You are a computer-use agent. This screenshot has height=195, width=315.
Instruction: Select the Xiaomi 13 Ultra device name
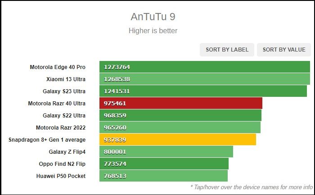66,79
